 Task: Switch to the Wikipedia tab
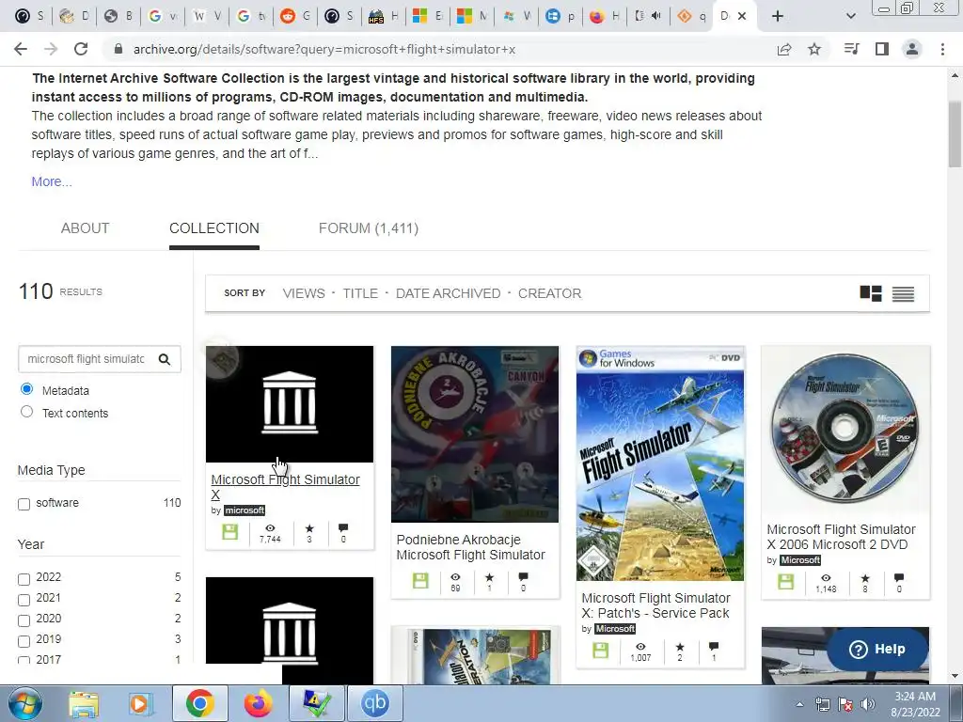pyautogui.click(x=206, y=16)
